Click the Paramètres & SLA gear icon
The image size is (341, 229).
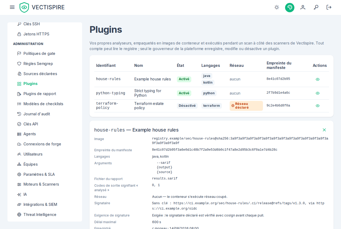coord(19,174)
